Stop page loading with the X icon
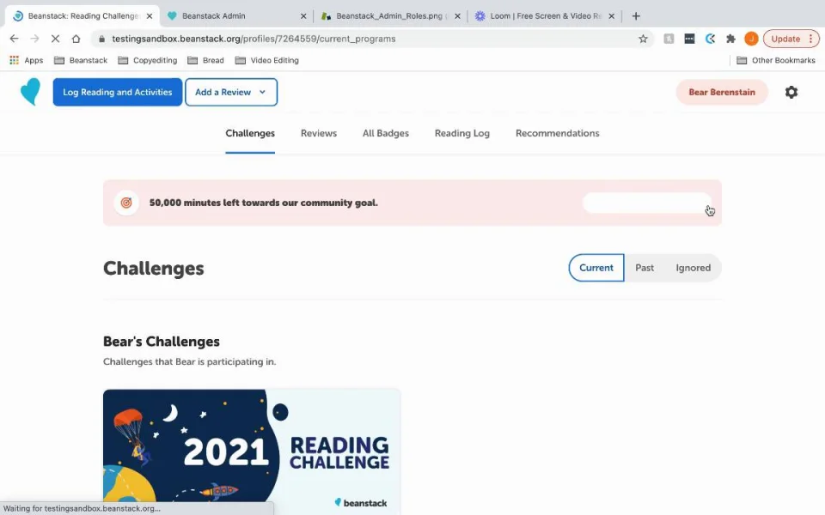This screenshot has height=515, width=825. coord(55,39)
